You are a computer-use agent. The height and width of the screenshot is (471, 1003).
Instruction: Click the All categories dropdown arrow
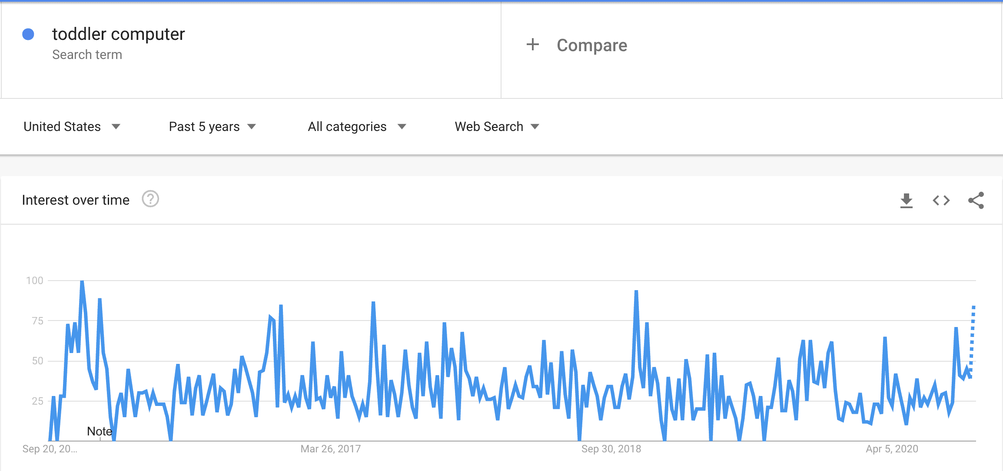coord(402,126)
